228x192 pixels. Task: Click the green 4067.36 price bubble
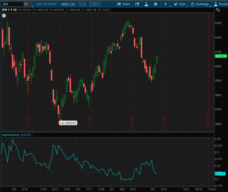tap(221, 56)
